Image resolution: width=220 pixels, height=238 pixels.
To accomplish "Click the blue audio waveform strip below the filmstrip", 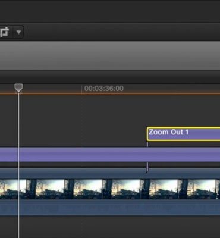I will [110, 208].
